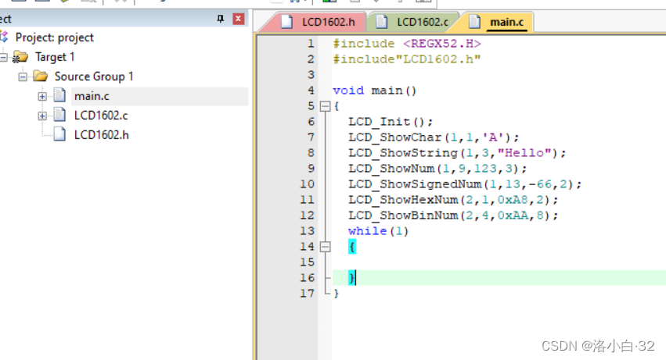Collapse the Source Group 1 node
Screen dimensions: 666x360
[x=23, y=77]
